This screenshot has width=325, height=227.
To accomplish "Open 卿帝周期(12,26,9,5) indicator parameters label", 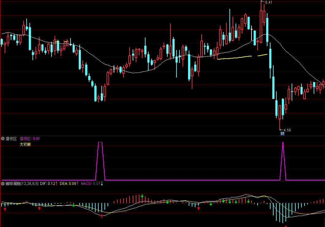I will tap(22, 183).
